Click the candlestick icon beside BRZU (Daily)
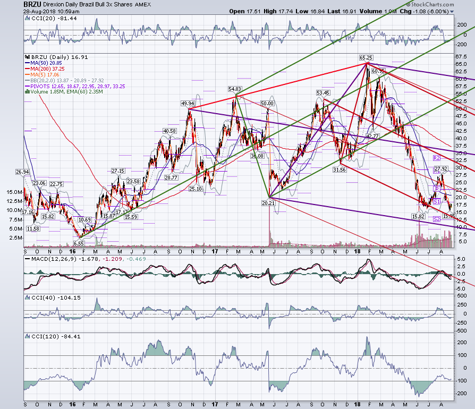The width and height of the screenshot is (475, 409). coord(27,57)
